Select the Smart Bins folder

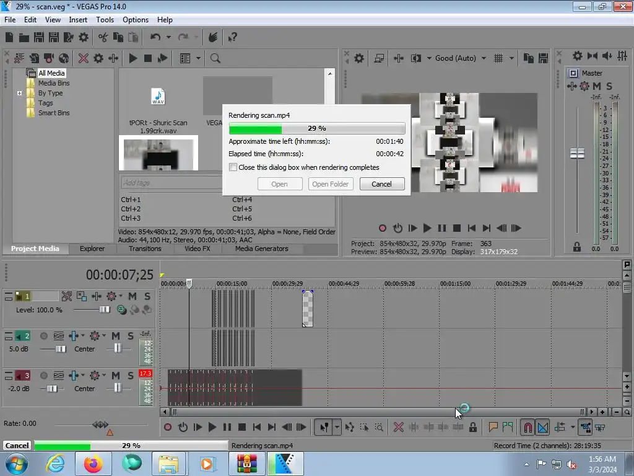click(54, 113)
